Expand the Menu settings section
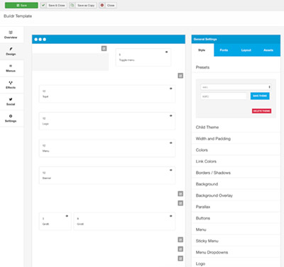 [236, 229]
